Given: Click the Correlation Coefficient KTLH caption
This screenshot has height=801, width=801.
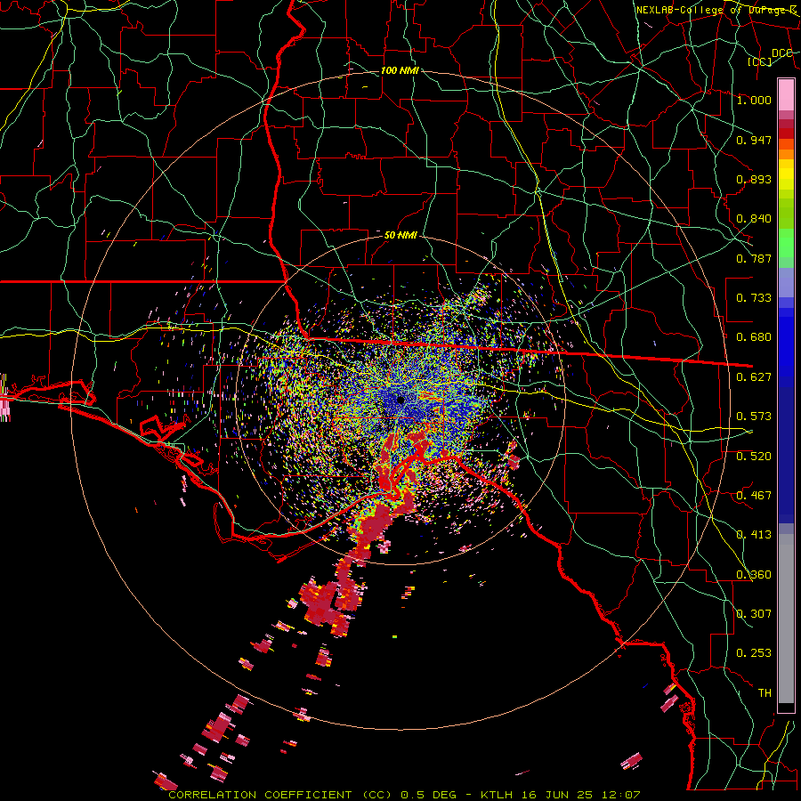Looking at the screenshot, I should (404, 795).
